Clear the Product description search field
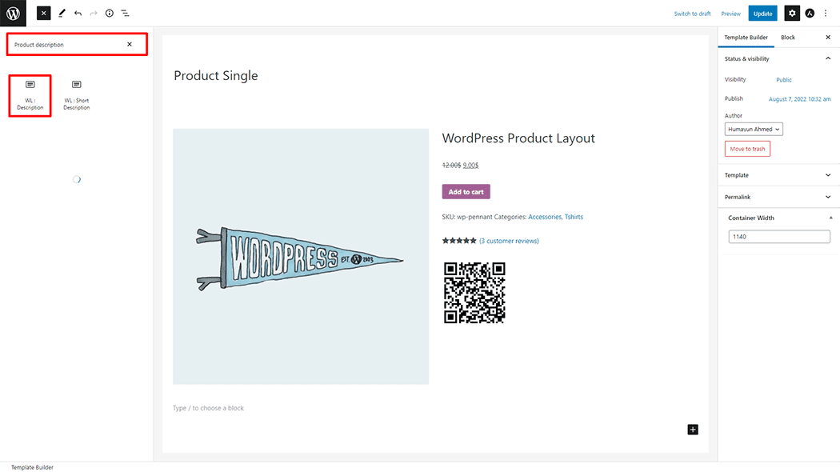This screenshot has width=840, height=472. tap(130, 44)
